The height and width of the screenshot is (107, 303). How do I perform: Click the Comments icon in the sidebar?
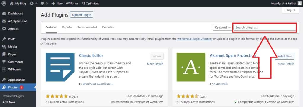click(4, 62)
